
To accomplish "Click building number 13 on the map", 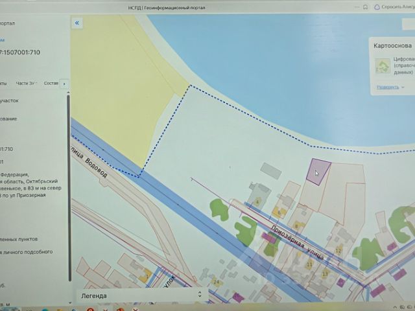I will [325, 274].
